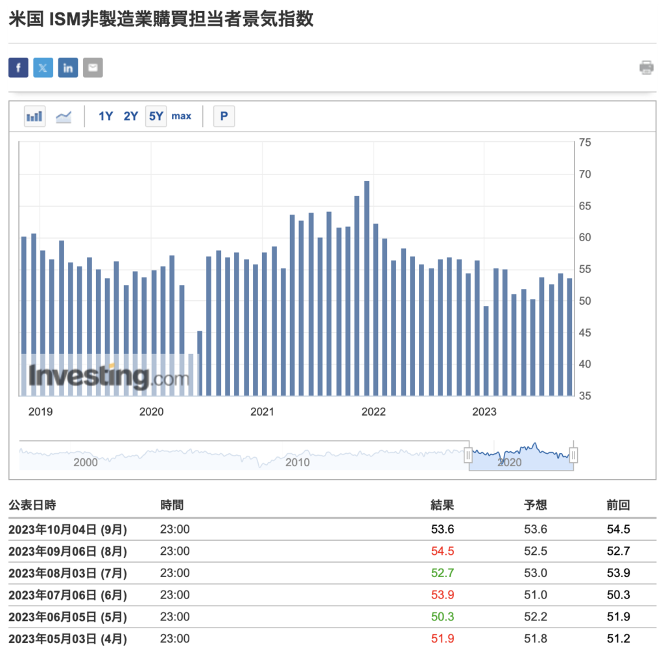Click the forecast value 52.5
The image size is (664, 660).
(x=535, y=551)
